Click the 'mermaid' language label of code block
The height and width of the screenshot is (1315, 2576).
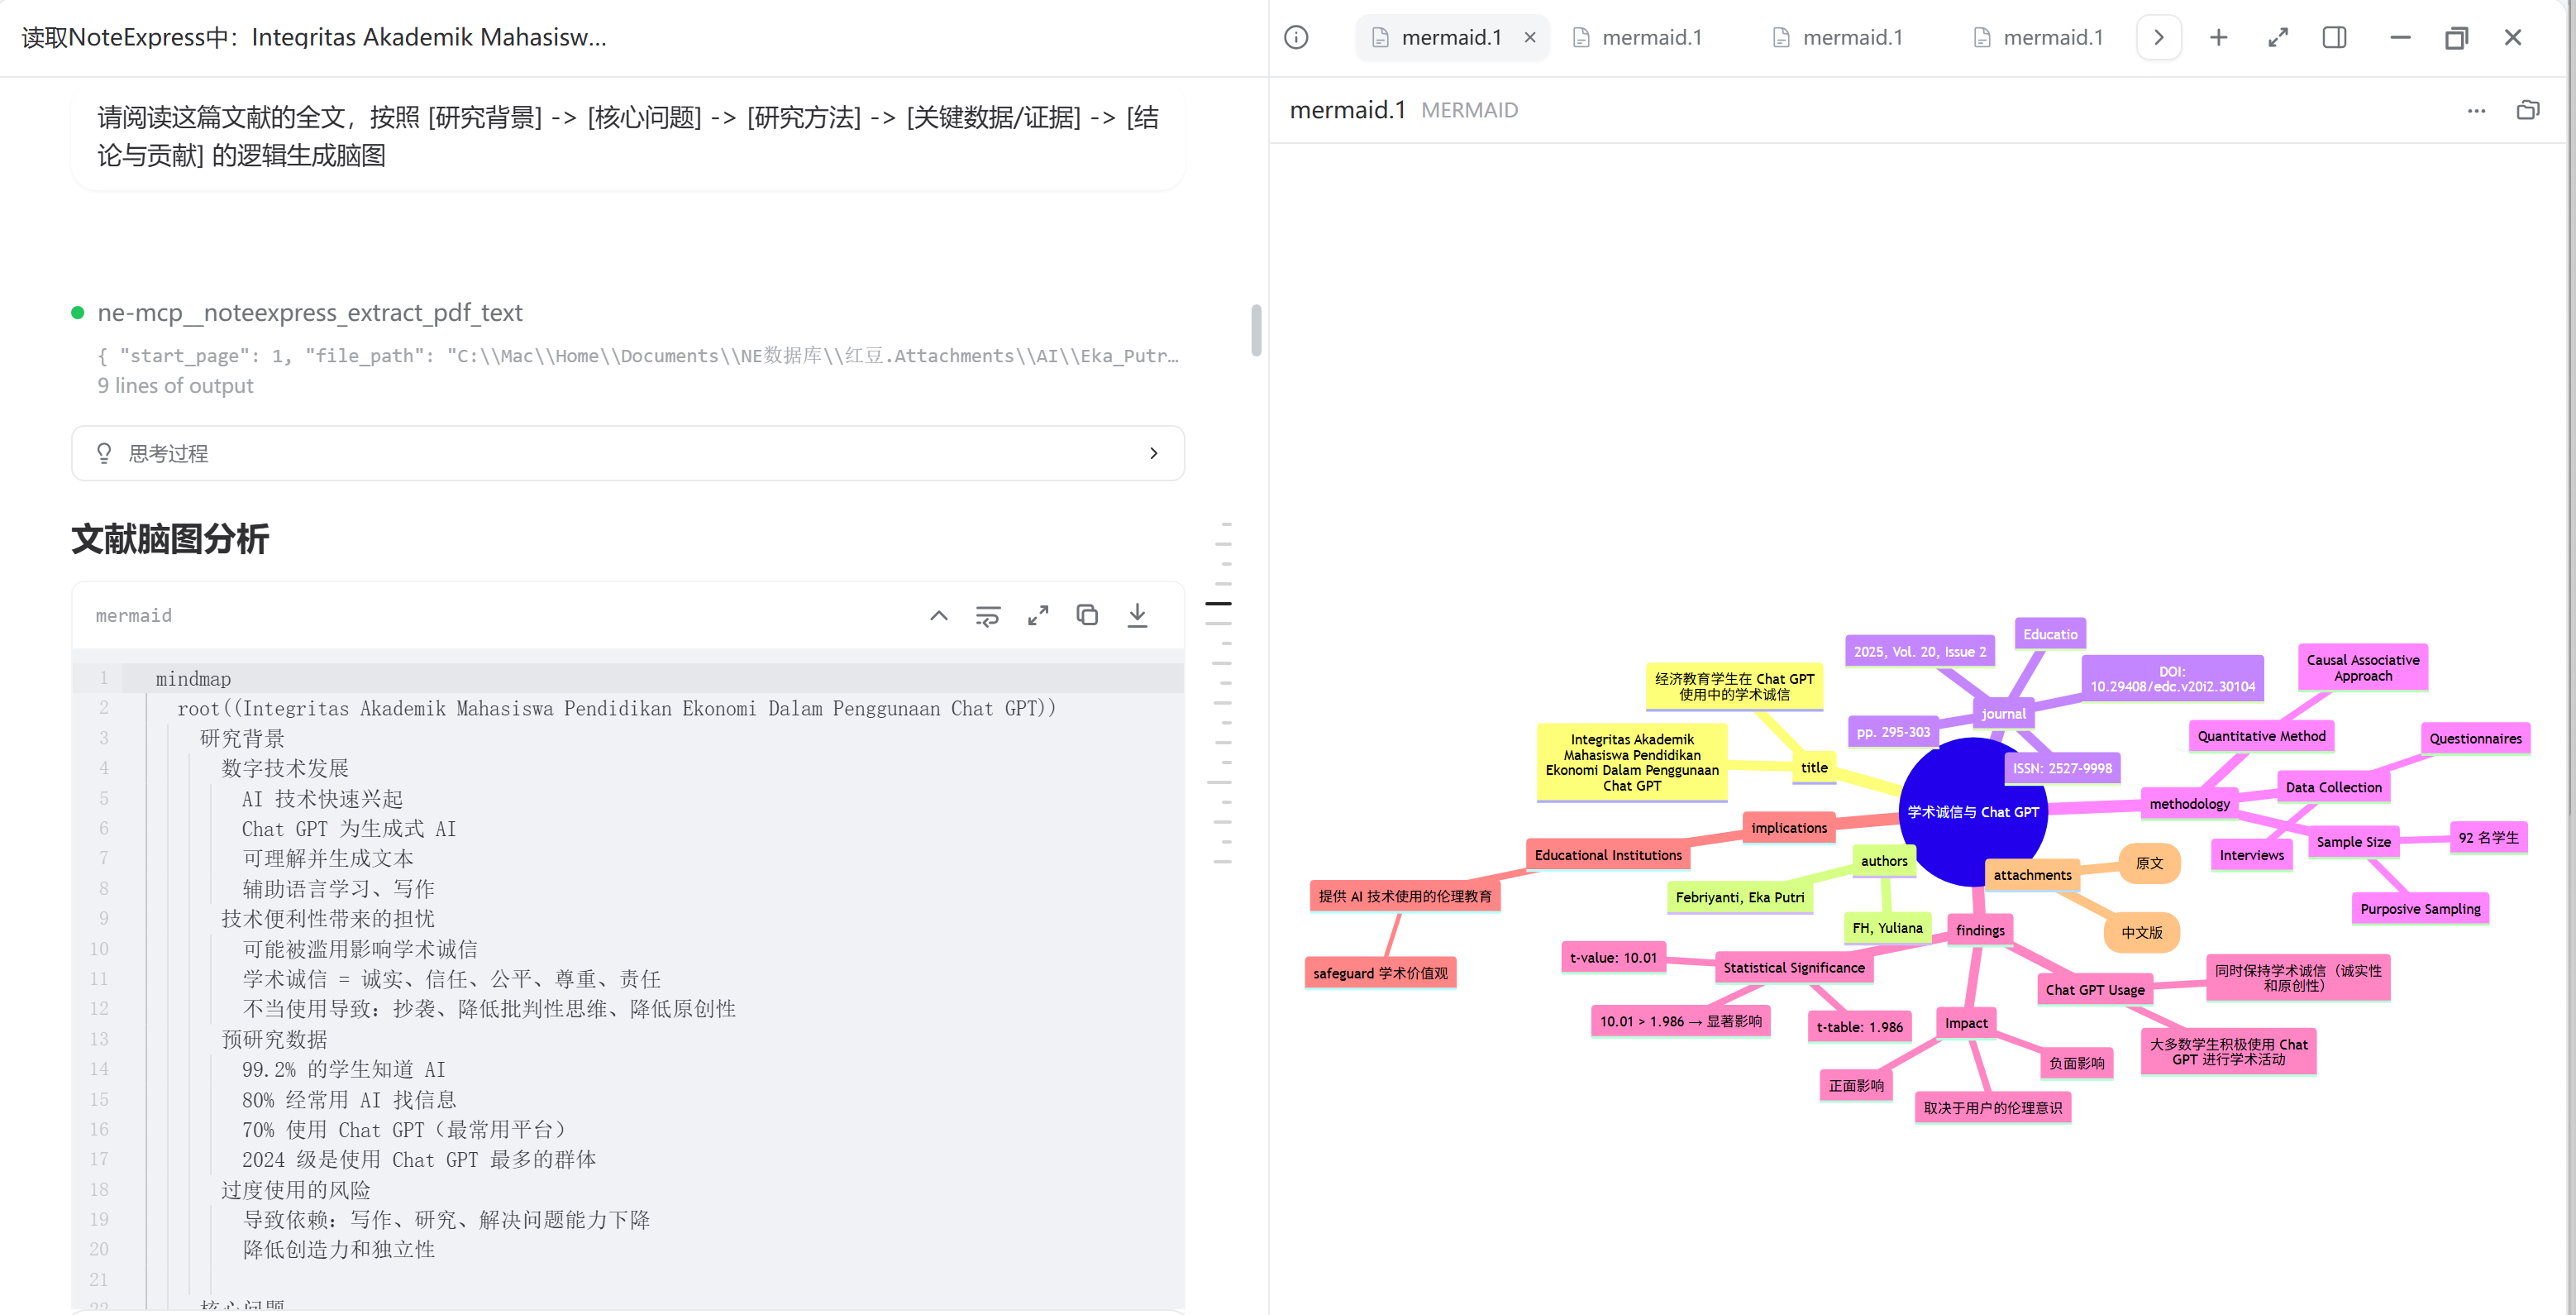click(134, 615)
